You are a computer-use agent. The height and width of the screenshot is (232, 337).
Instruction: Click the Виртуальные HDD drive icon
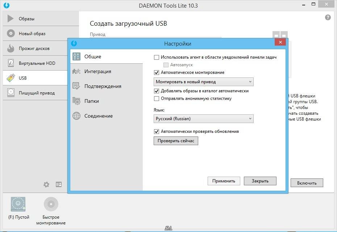coord(11,63)
